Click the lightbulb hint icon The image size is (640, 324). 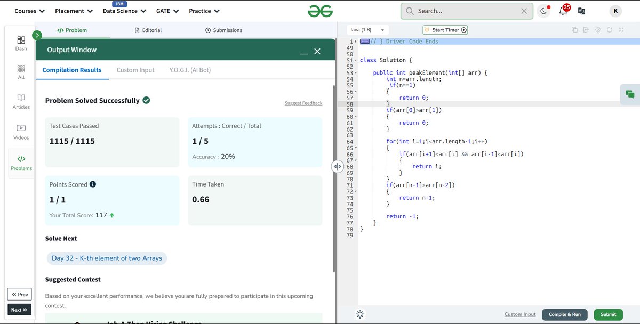(x=360, y=314)
